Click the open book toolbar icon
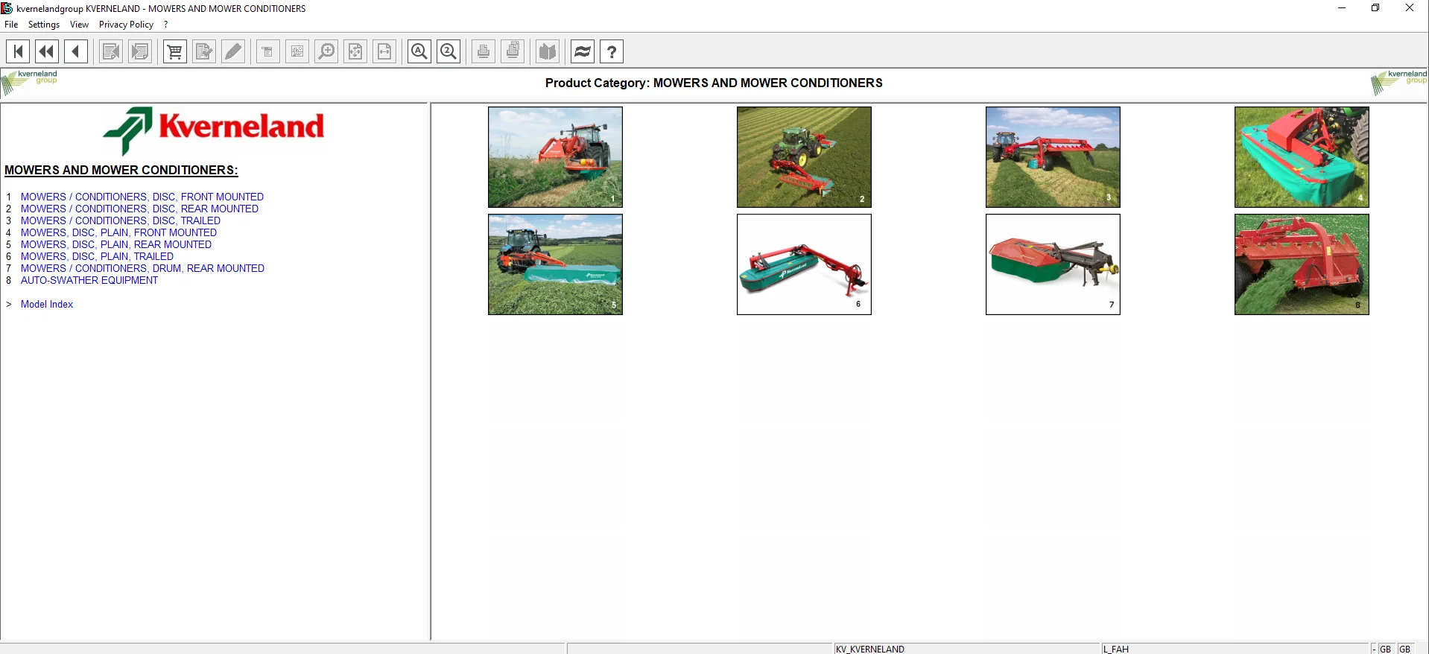The height and width of the screenshot is (654, 1429). (x=548, y=51)
